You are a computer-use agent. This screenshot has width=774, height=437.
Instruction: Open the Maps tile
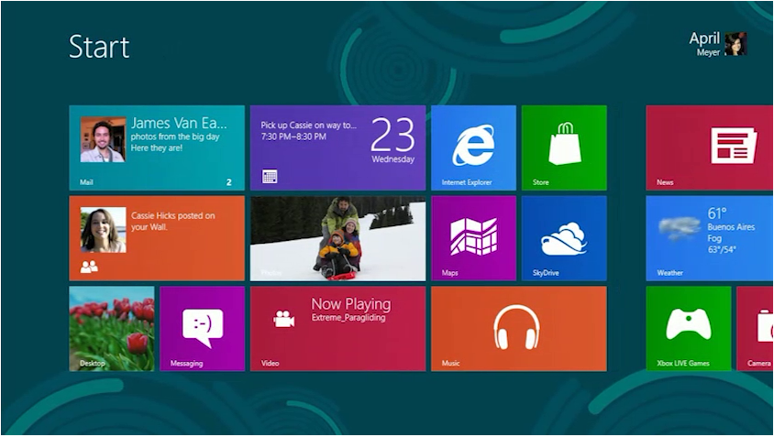(473, 237)
